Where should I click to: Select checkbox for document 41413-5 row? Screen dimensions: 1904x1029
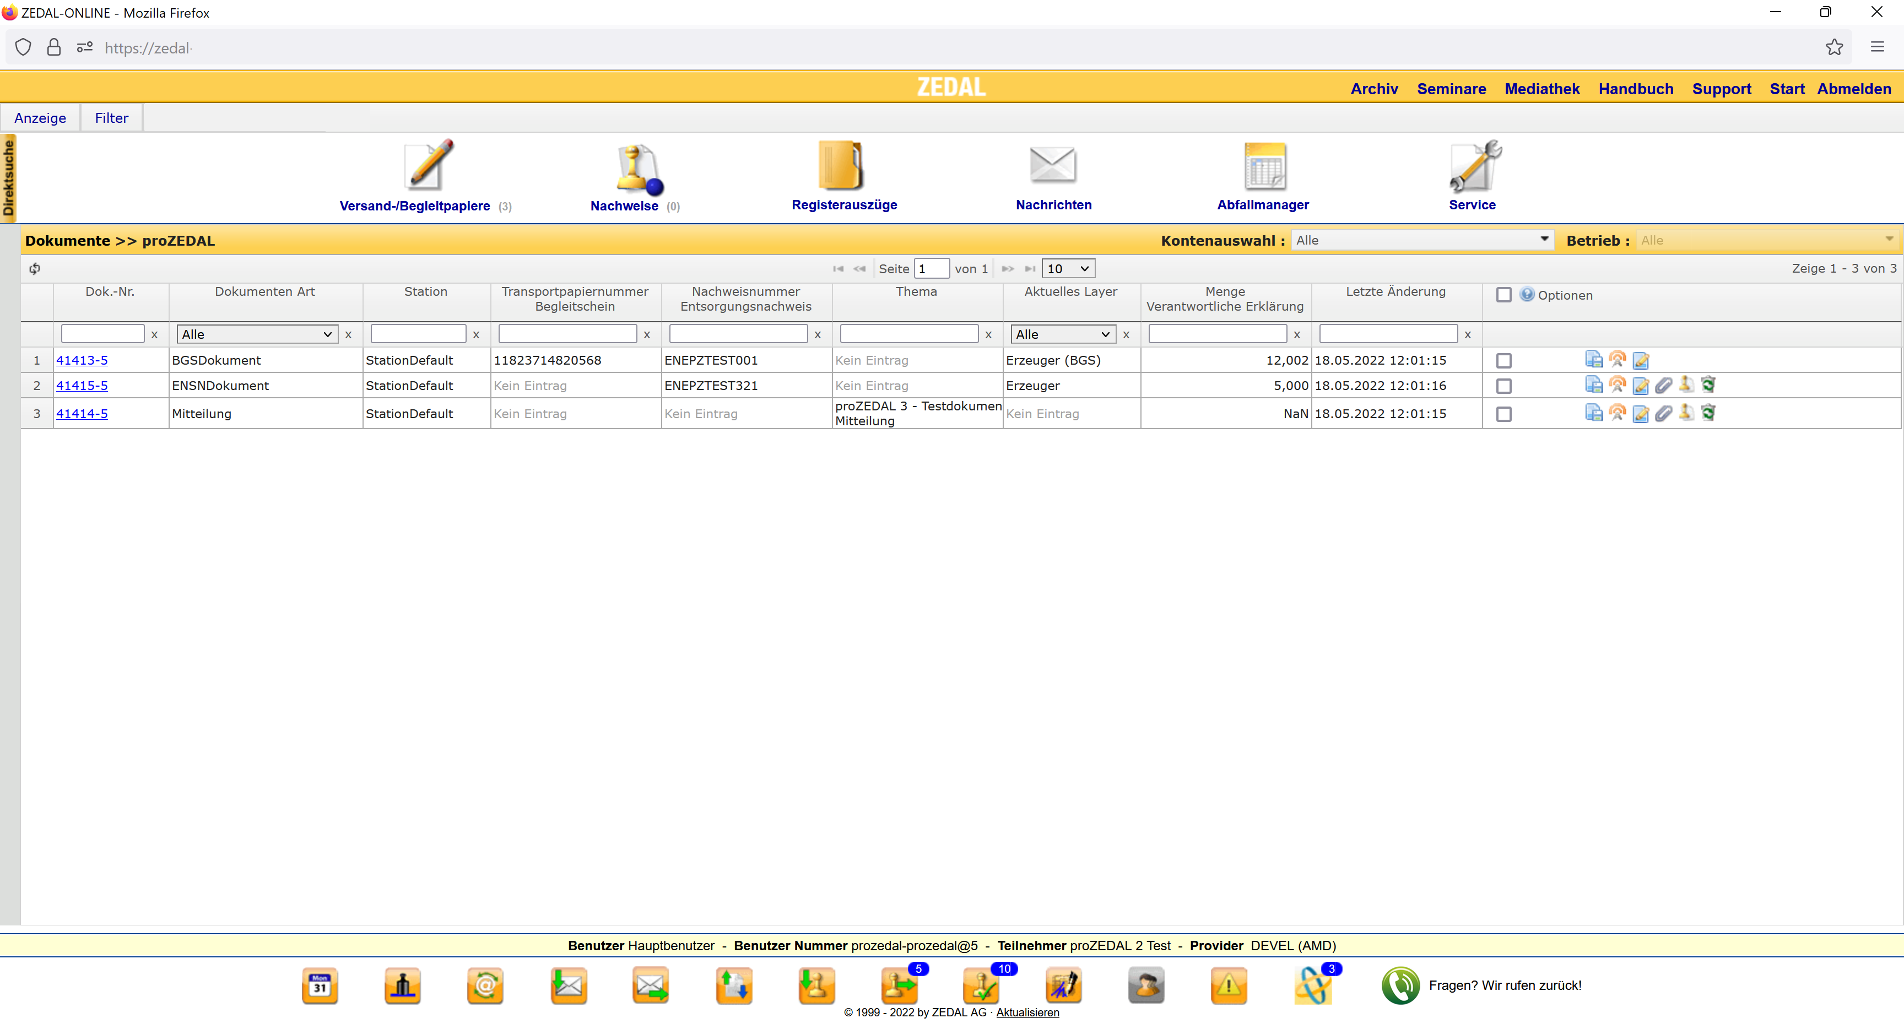1503,361
